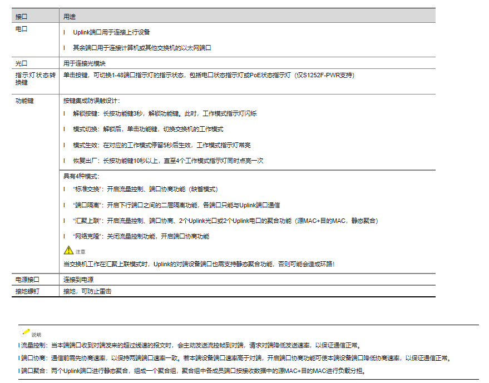Click the 端口协商 note line

coord(236,359)
